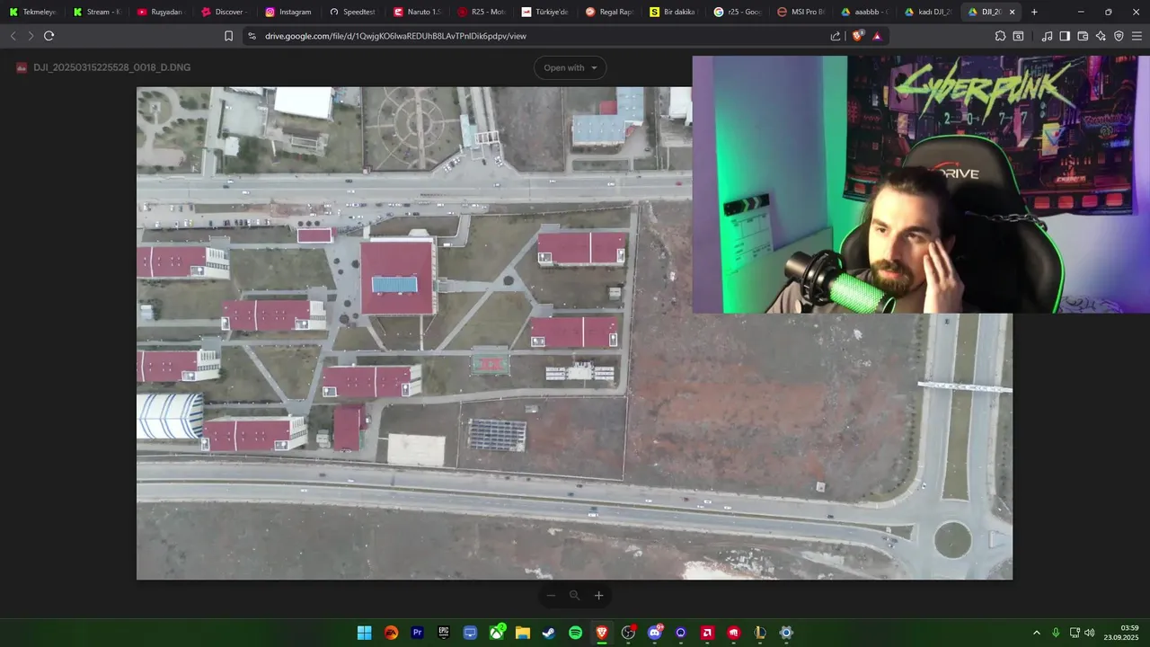Open the Brave VPN shield icon

click(1119, 36)
